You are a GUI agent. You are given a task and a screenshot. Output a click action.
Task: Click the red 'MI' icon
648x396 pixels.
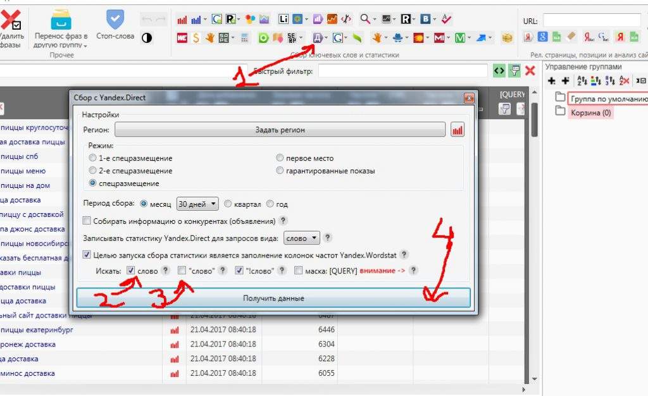click(439, 38)
